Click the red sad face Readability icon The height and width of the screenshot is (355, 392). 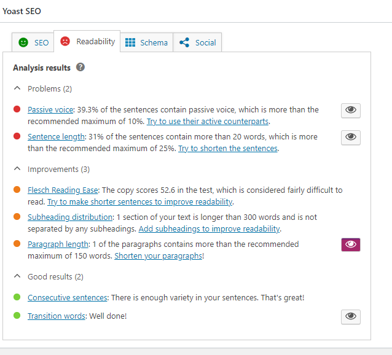point(65,41)
